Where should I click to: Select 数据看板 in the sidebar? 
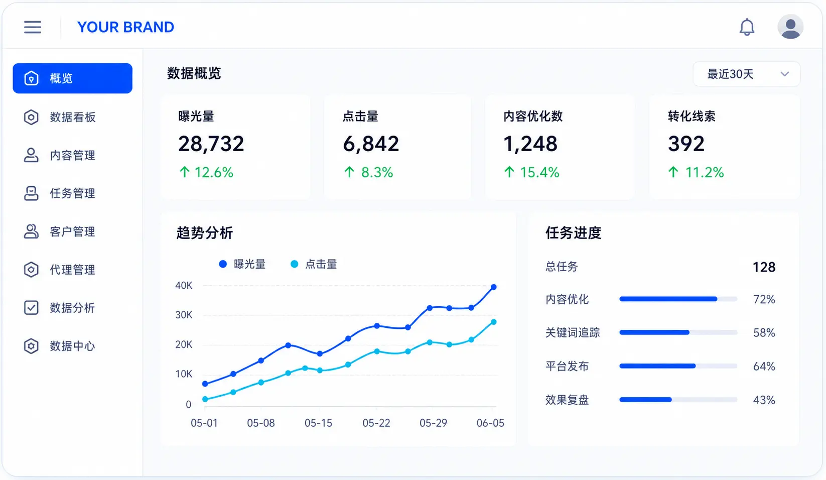pyautogui.click(x=73, y=117)
